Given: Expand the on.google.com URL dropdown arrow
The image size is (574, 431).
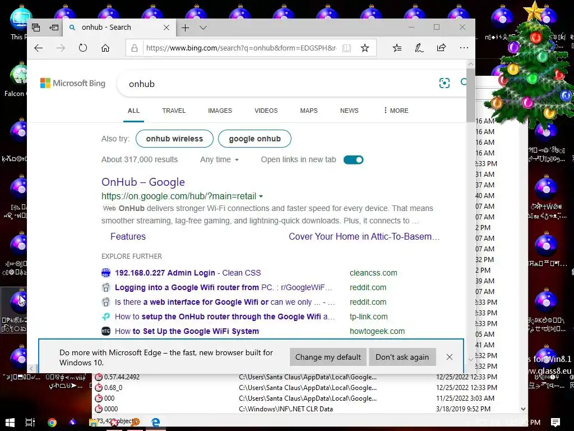Looking at the screenshot, I should tap(261, 196).
